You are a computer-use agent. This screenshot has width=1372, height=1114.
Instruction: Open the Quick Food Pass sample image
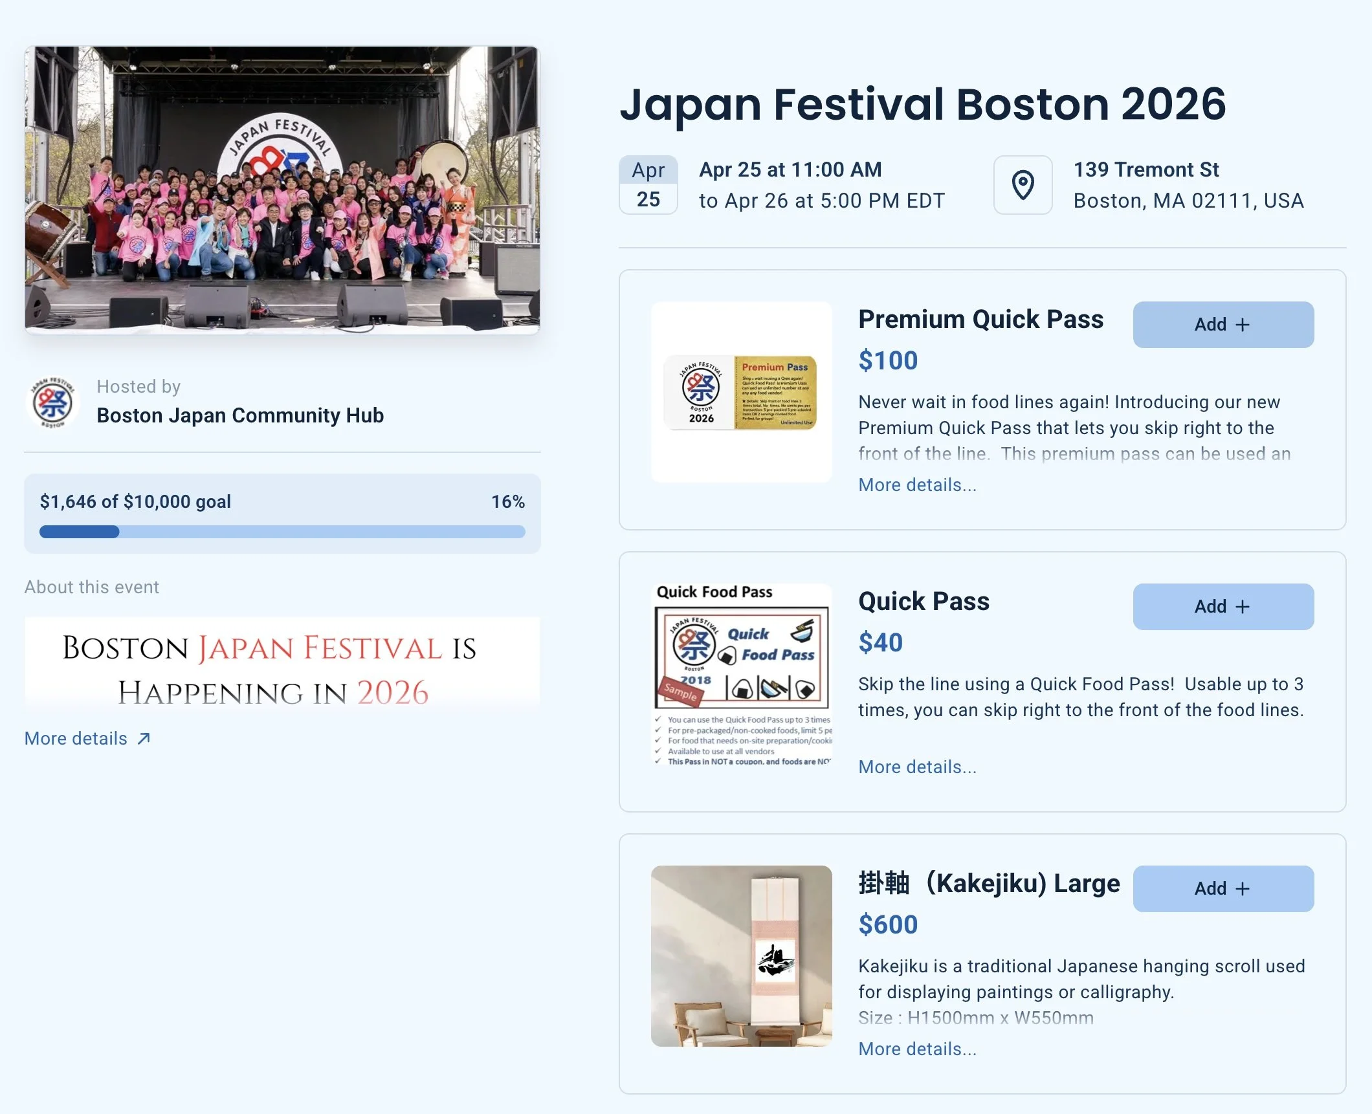click(741, 674)
